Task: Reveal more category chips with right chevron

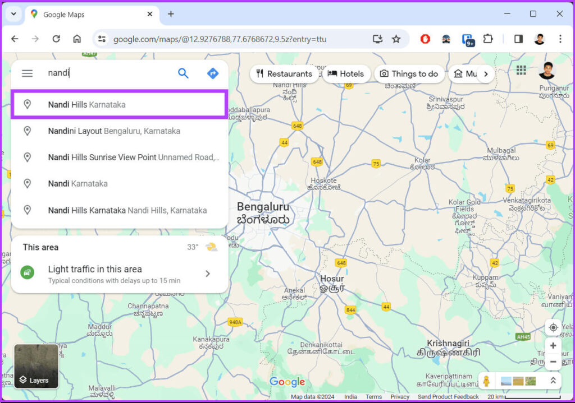Action: pos(486,73)
